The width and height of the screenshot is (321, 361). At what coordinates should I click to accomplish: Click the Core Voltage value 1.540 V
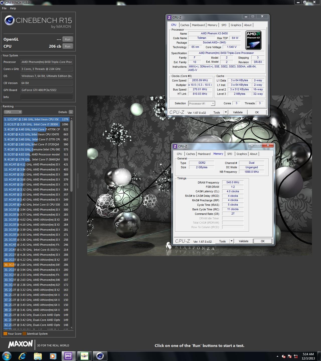(x=231, y=47)
